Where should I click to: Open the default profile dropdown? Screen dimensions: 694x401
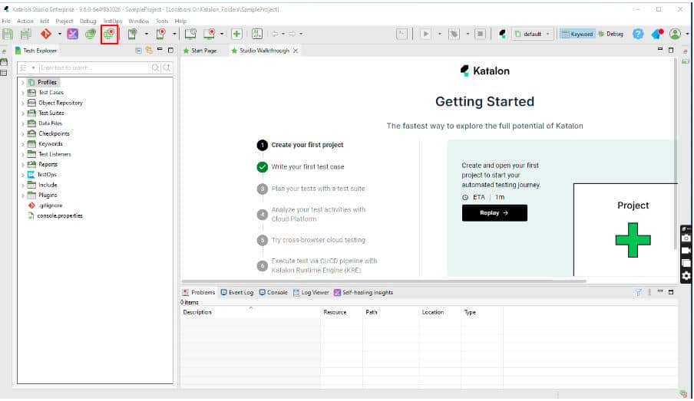(533, 34)
